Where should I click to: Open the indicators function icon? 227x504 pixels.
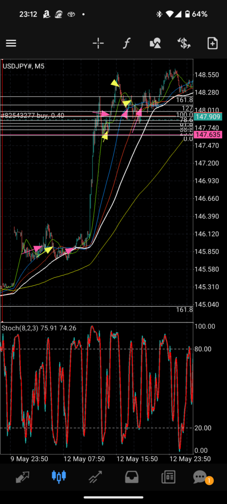coord(127,43)
